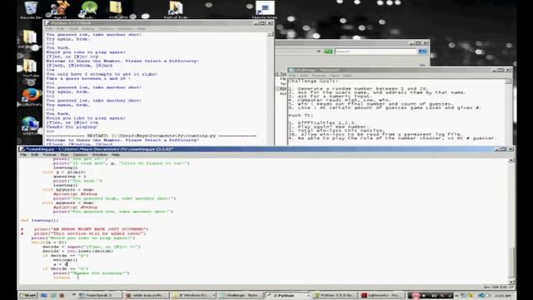533x300 pixels.
Task: Open Help menu in the Python Shell window
Action: click(x=141, y=29)
